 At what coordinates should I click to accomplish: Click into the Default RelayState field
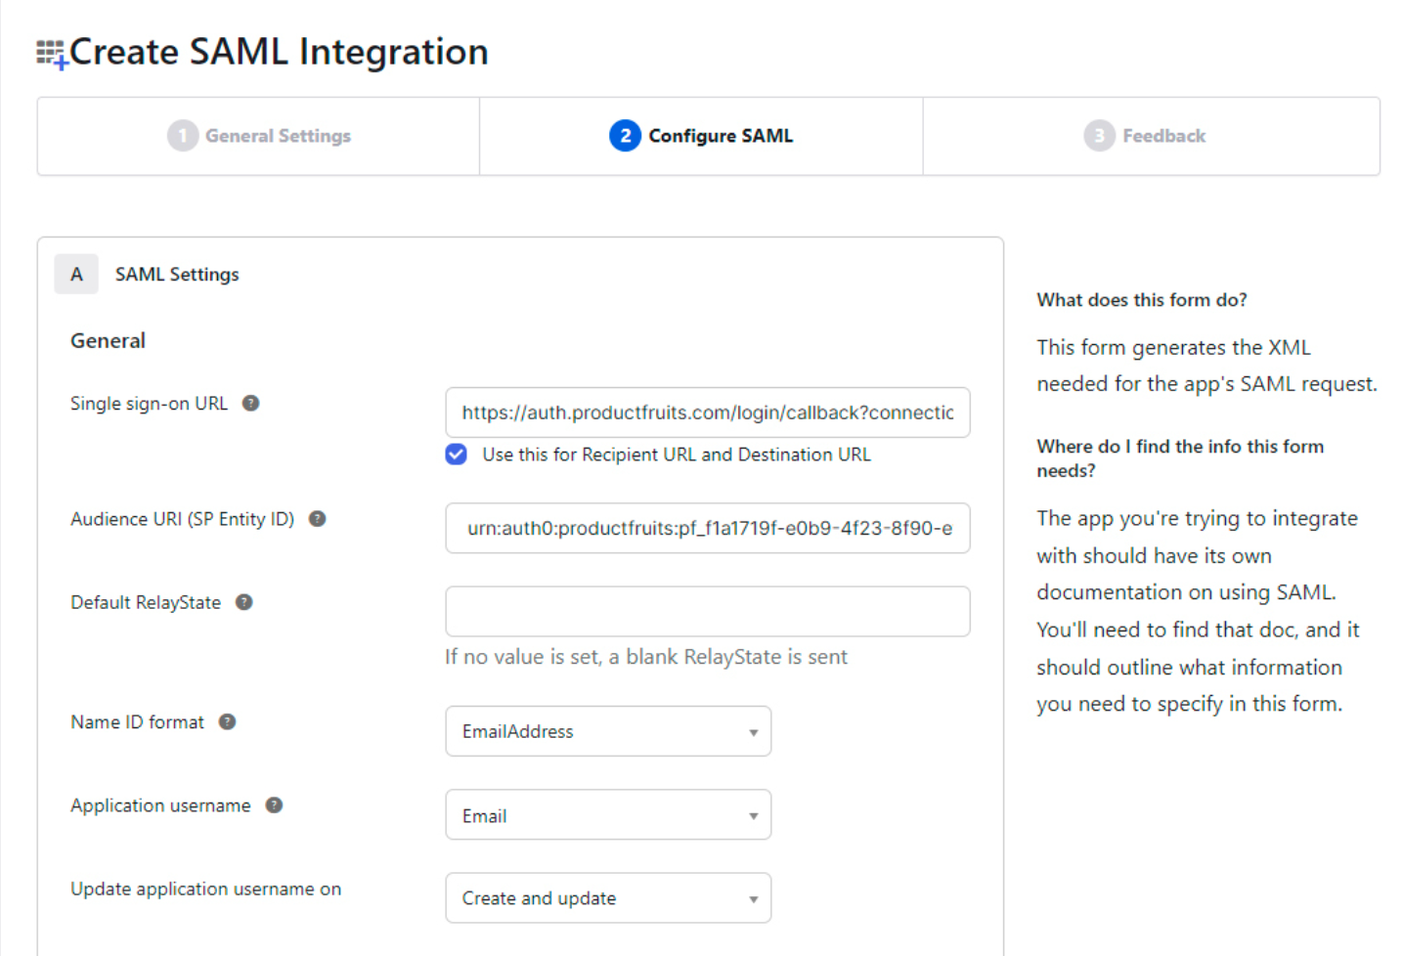click(x=707, y=612)
